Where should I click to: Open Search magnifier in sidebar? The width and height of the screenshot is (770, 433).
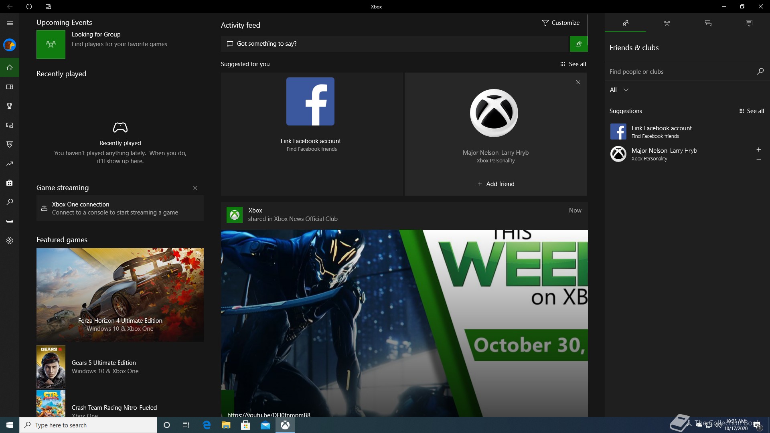tap(10, 202)
